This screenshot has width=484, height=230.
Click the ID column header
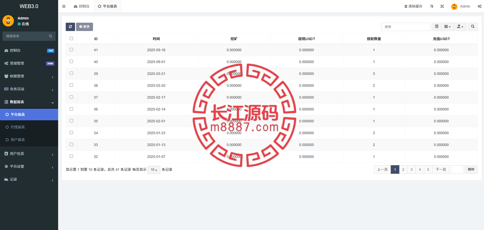[x=96, y=39]
